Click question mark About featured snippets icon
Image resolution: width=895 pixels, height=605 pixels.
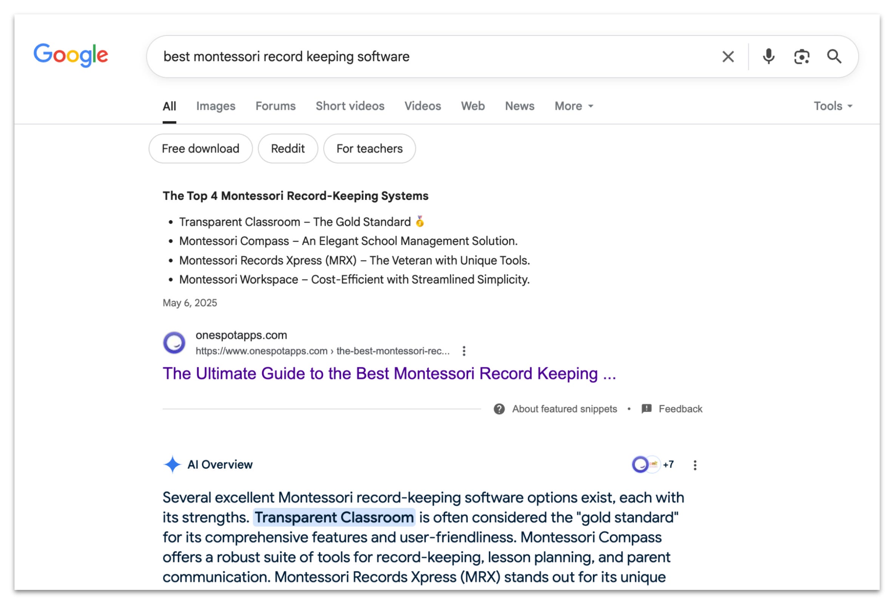click(499, 409)
